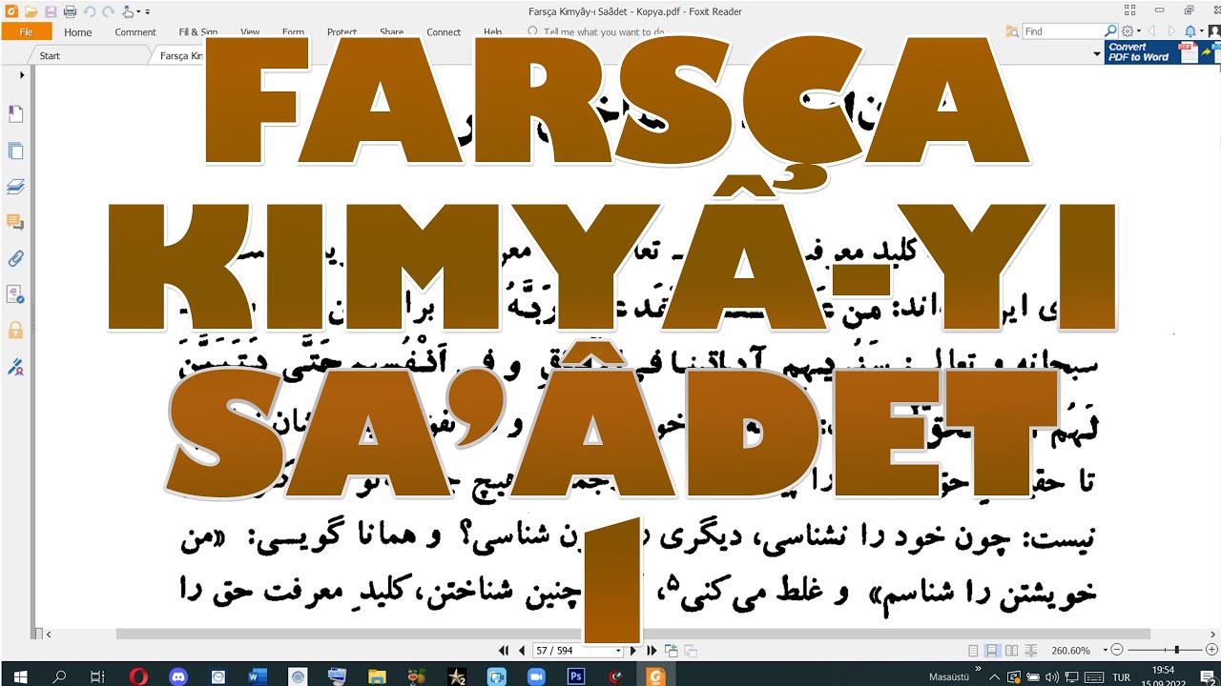Open the Comments panel icon in sidebar

[15, 222]
